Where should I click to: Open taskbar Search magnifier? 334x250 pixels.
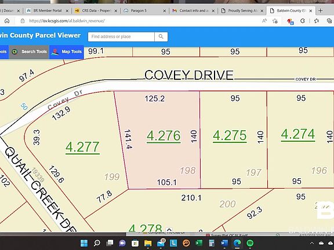pos(97,243)
